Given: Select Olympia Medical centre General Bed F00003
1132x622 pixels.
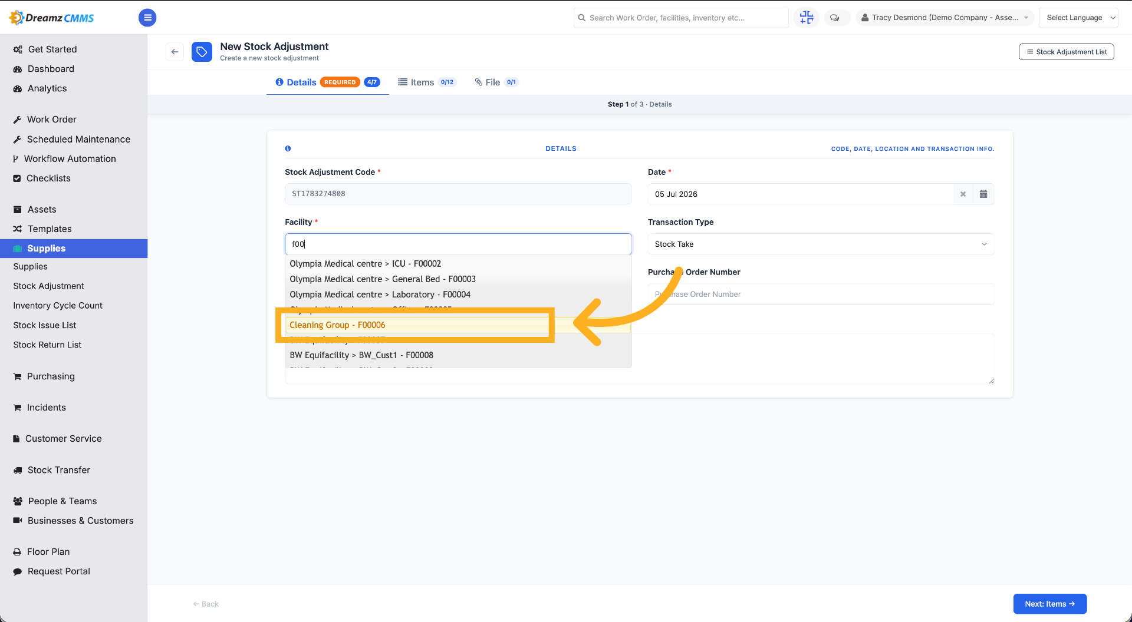Looking at the screenshot, I should pos(458,279).
